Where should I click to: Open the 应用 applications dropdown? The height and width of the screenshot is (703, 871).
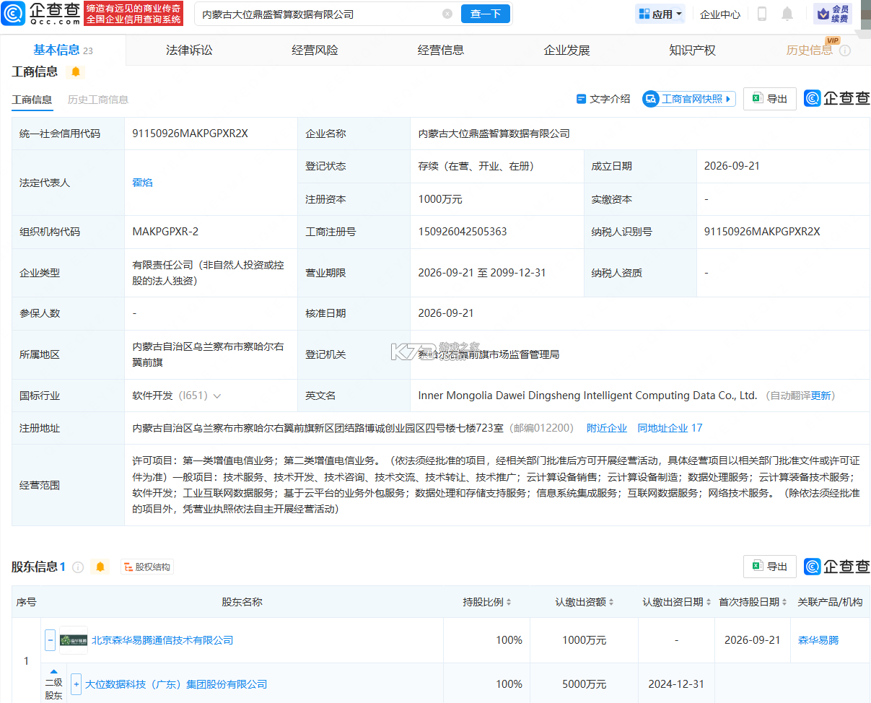pos(660,14)
